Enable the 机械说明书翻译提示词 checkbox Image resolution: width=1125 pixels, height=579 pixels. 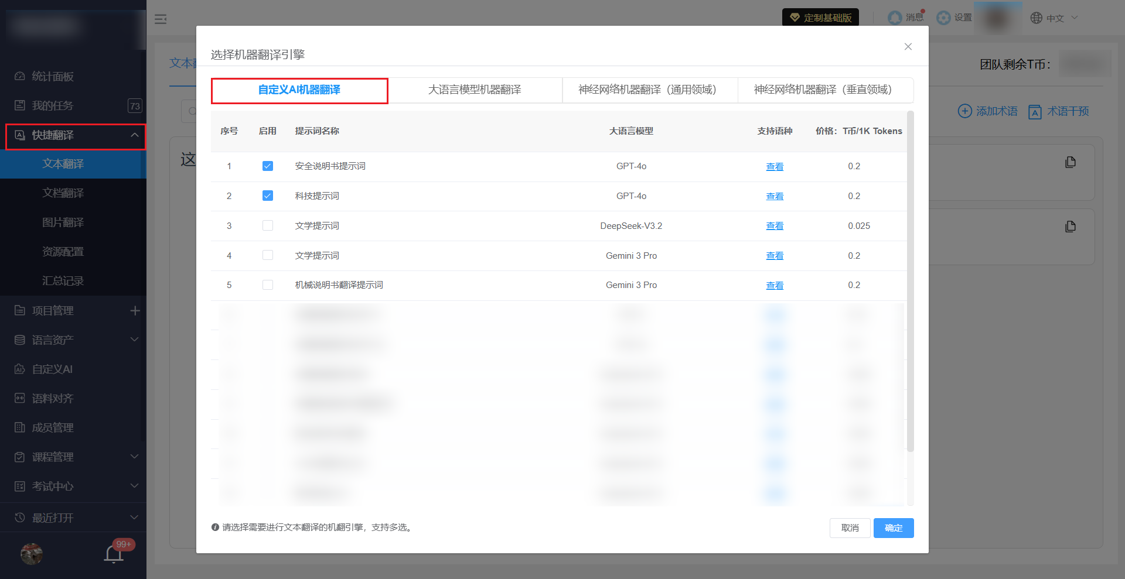click(x=268, y=285)
